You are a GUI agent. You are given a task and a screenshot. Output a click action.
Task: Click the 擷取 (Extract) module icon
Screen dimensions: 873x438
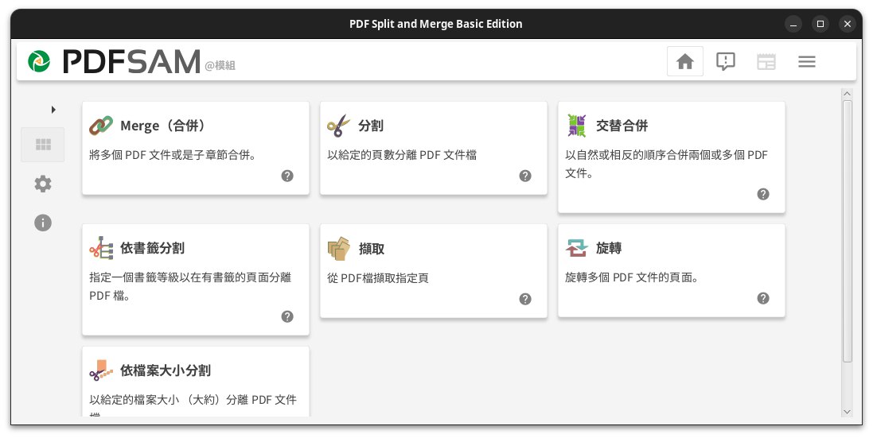click(x=338, y=248)
